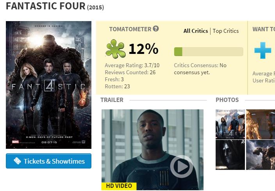The width and height of the screenshot is (275, 191).
Task: Open the Doctor Doom masked face photo
Action: (x=230, y=155)
